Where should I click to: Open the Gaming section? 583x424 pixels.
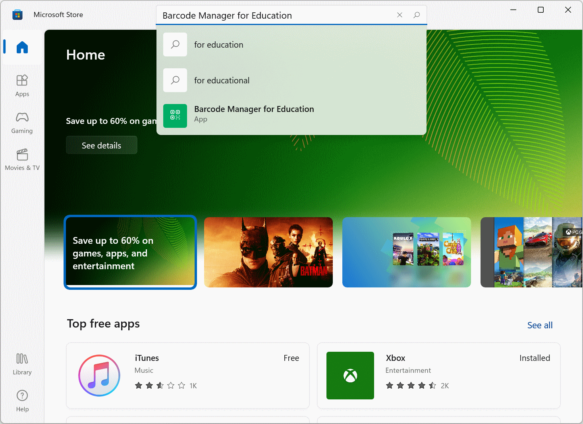(x=22, y=123)
